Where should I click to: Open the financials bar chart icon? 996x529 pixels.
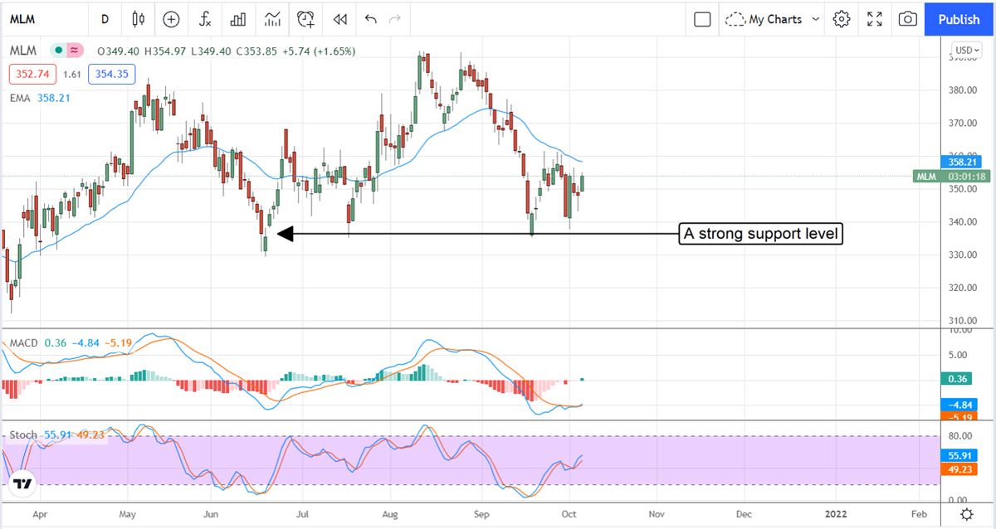tap(238, 18)
